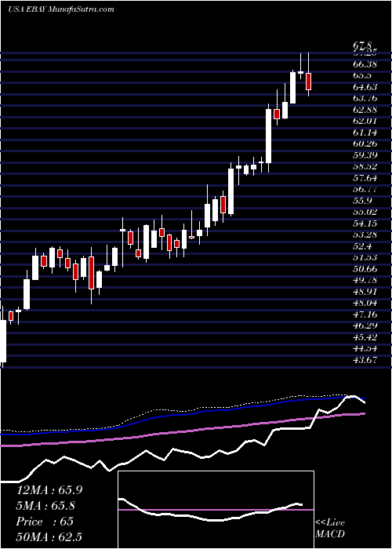This screenshot has width=392, height=549.
Task: Click the 52.4 price axis label
Action: 362,246
